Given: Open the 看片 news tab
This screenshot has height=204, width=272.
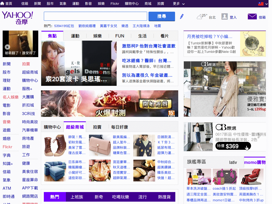Looking at the screenshot, I should tap(165, 36).
